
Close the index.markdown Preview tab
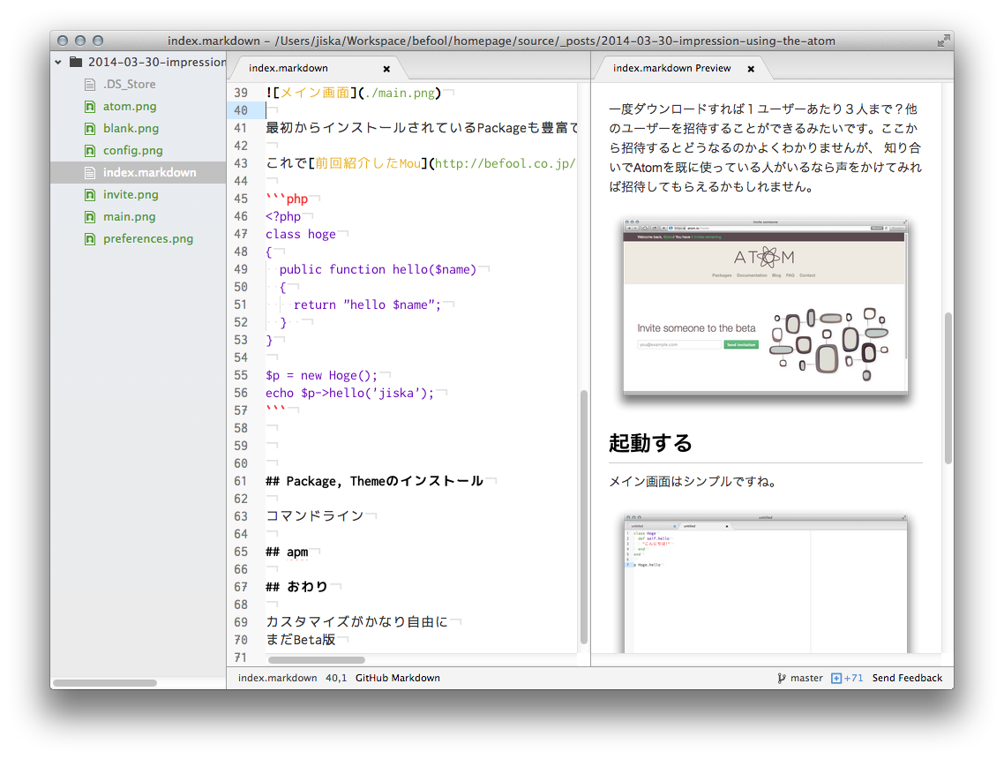click(x=751, y=69)
